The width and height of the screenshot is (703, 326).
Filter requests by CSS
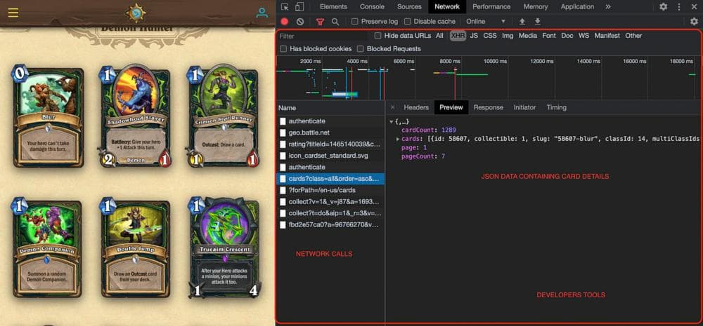point(490,36)
